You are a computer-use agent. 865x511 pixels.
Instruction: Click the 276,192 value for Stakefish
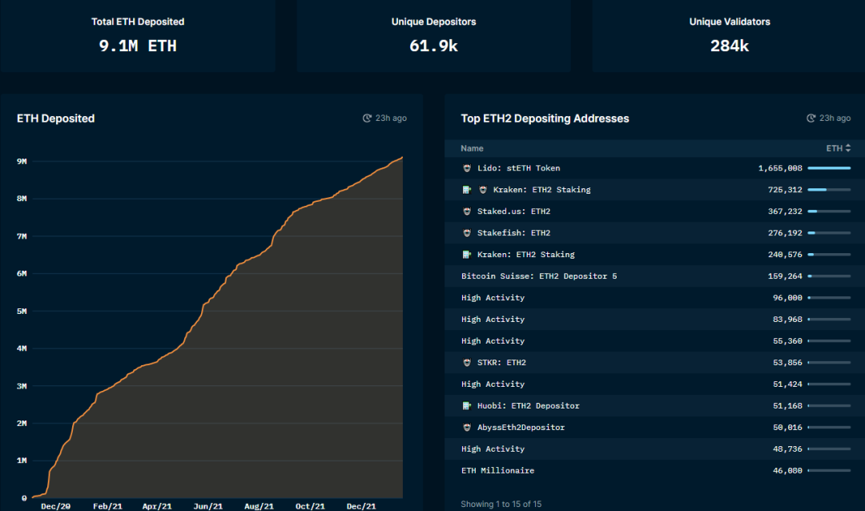point(785,233)
